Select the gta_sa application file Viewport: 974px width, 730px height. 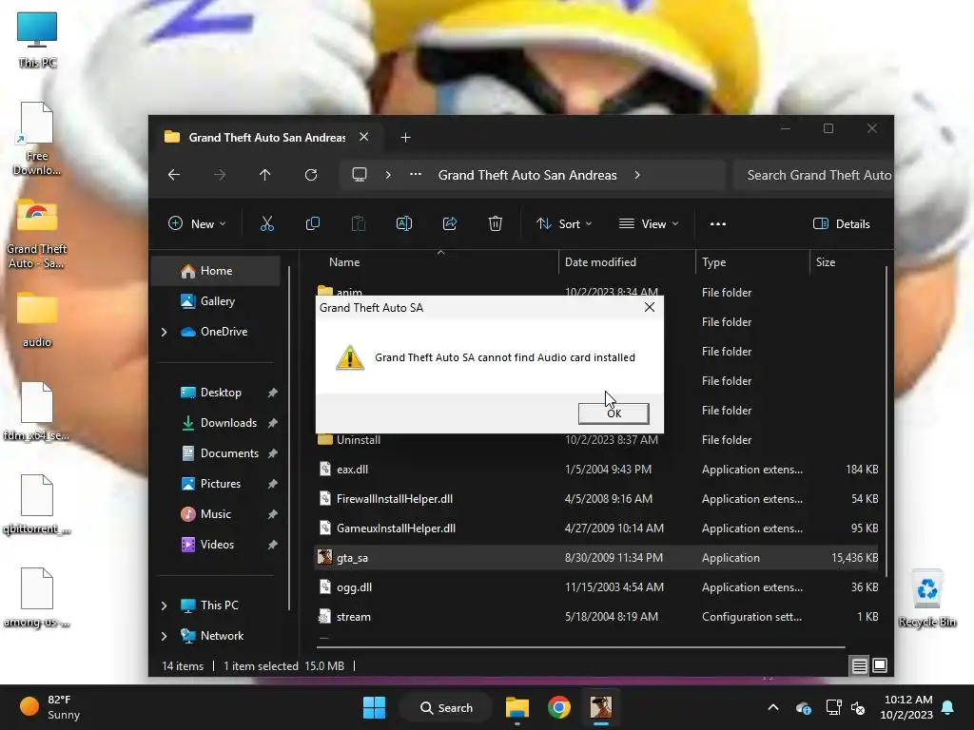pos(597,557)
